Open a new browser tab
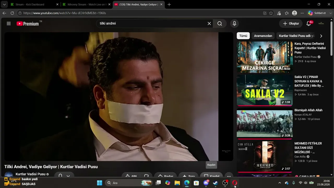Image resolution: width=334 pixels, height=188 pixels. tap(169, 4)
